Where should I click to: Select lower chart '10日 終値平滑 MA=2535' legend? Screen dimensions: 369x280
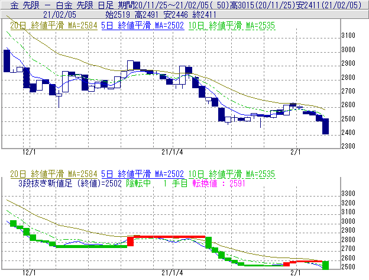[x=232, y=174]
